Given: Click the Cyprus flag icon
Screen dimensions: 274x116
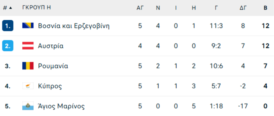Looking at the screenshot, I should tap(28, 86).
